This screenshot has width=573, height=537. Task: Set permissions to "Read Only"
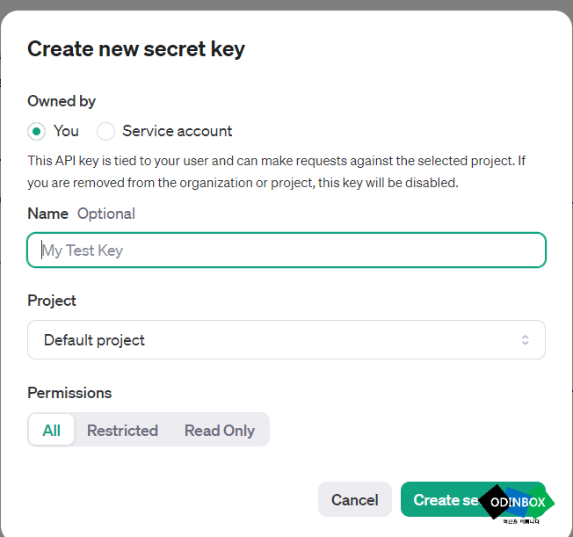220,431
